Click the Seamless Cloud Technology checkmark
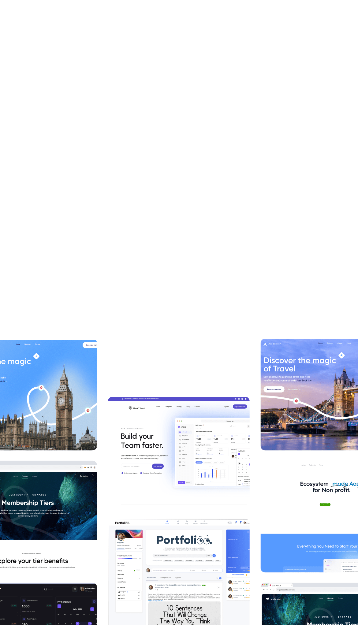 point(141,473)
